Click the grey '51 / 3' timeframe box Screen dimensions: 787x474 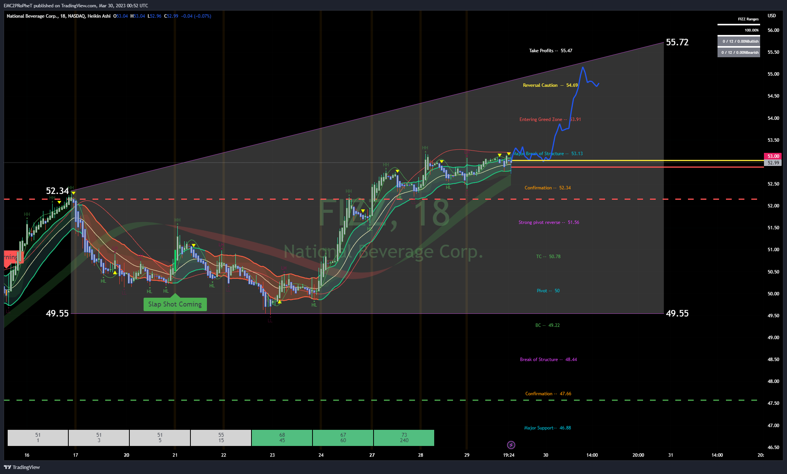[99, 438]
